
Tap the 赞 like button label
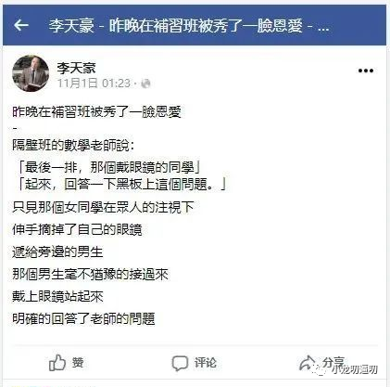[78, 363]
